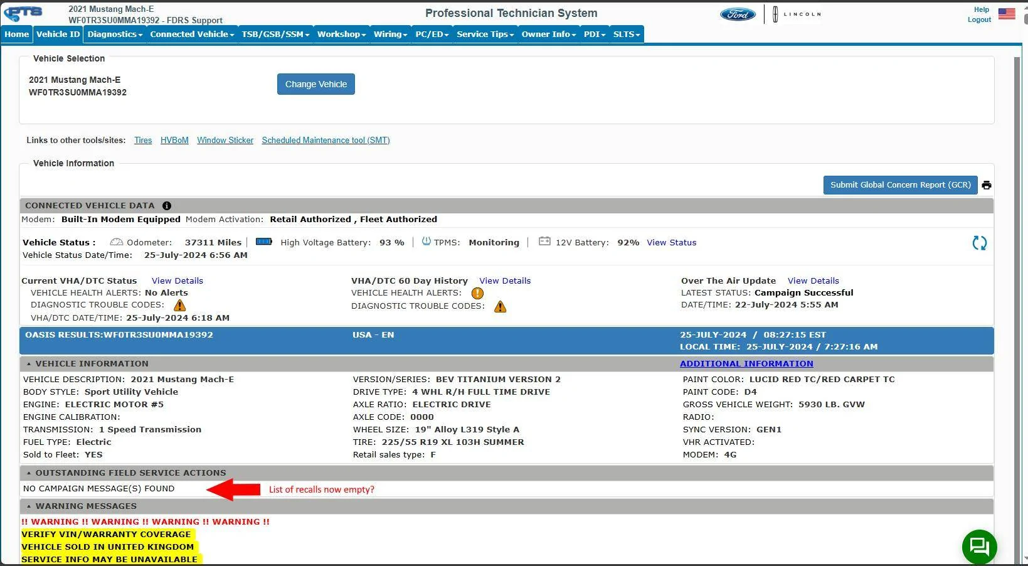The height and width of the screenshot is (566, 1028).
Task: Click the 5930 LB. GVW weight value
Action: click(x=832, y=405)
